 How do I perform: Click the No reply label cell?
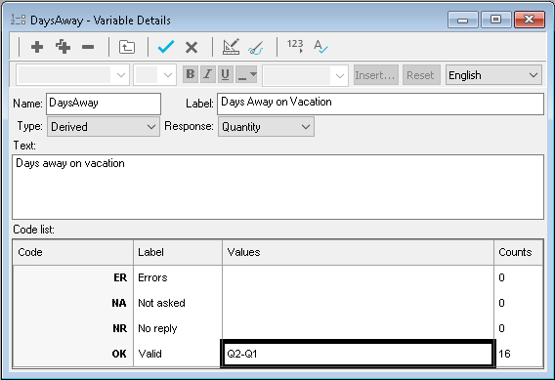tap(178, 328)
